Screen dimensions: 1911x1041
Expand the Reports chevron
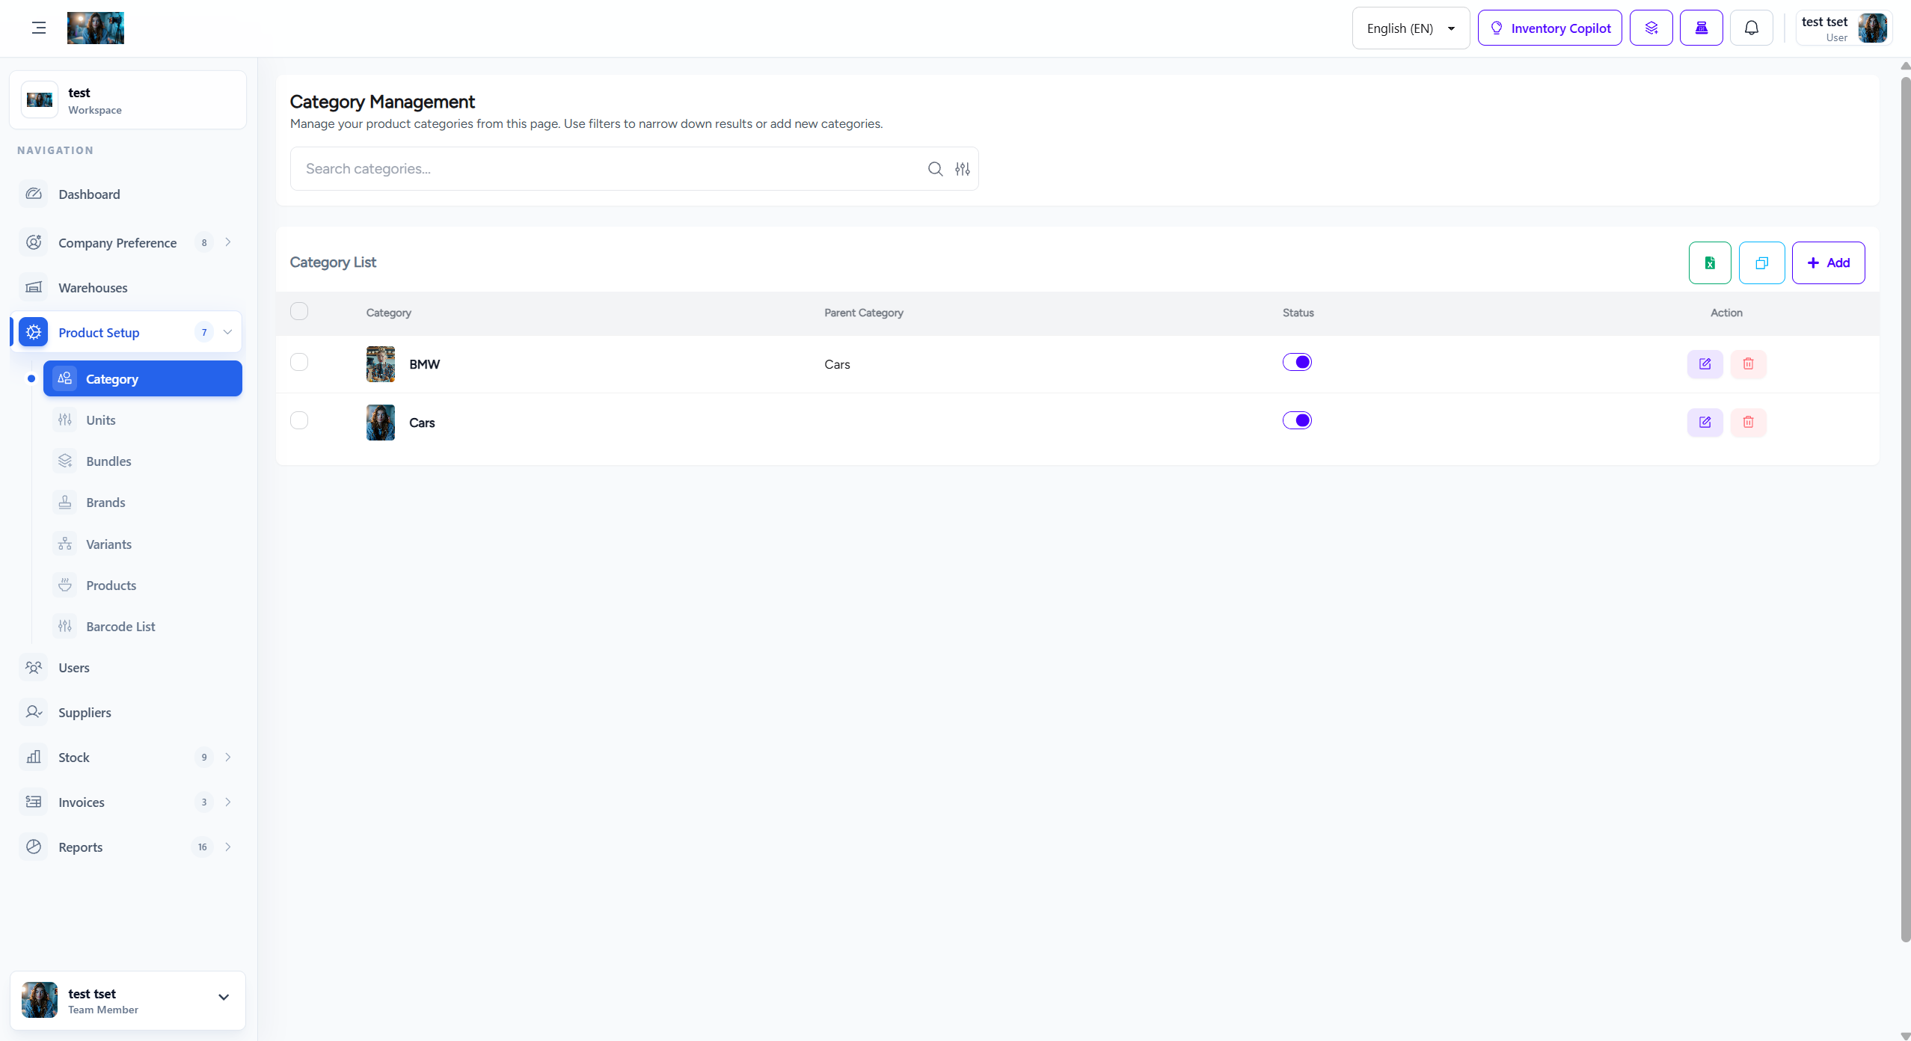[x=228, y=847]
